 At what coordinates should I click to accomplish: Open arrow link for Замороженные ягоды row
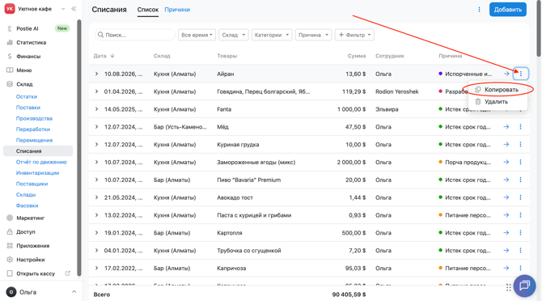tap(506, 162)
